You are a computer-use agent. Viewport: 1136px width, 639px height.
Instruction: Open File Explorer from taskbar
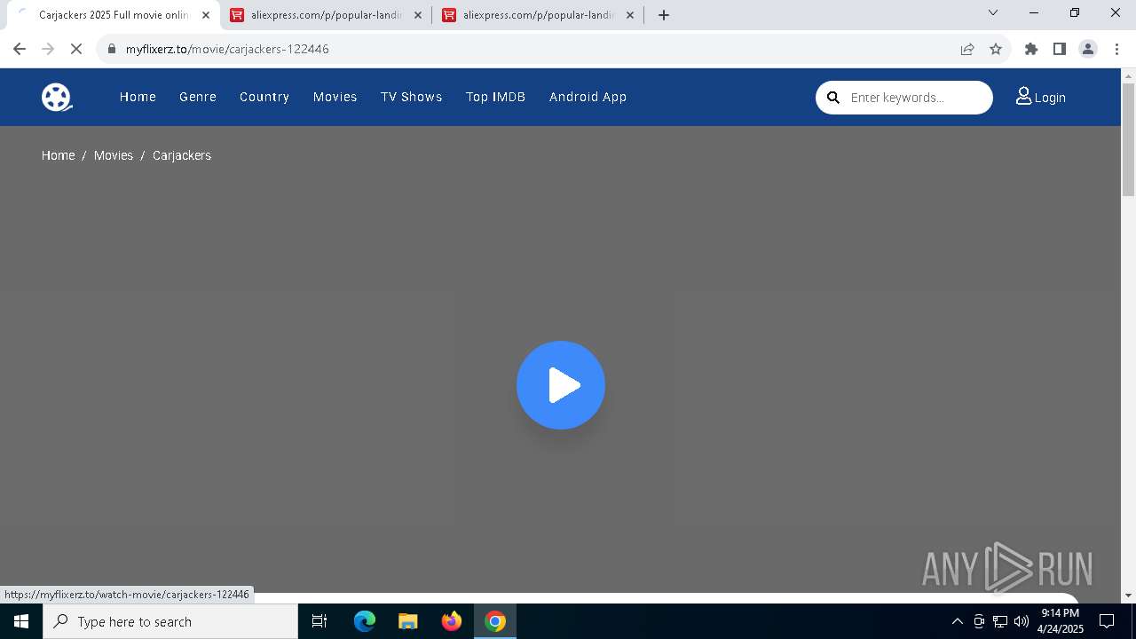pyautogui.click(x=408, y=621)
